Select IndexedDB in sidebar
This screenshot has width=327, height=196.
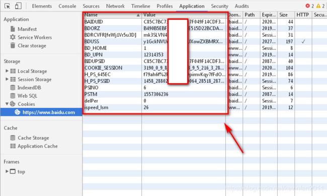click(x=29, y=88)
